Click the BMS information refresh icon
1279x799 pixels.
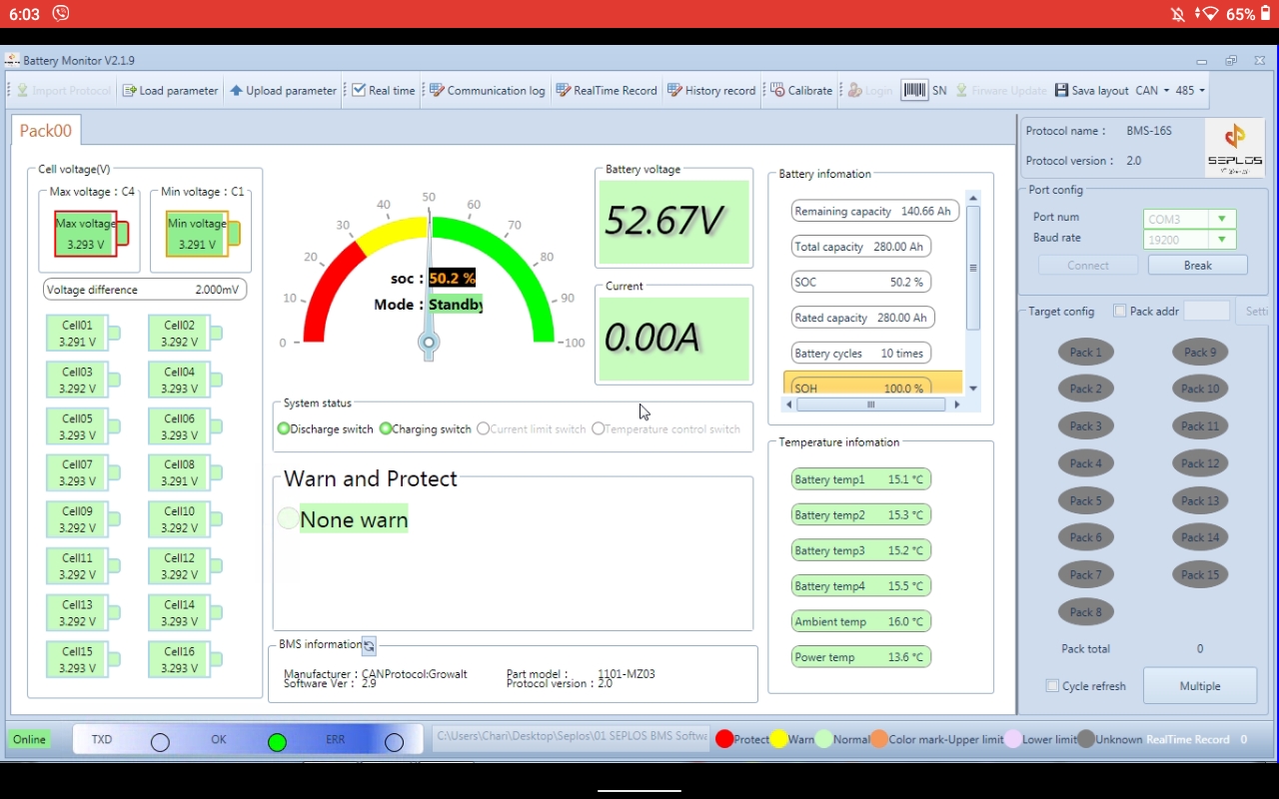(369, 645)
